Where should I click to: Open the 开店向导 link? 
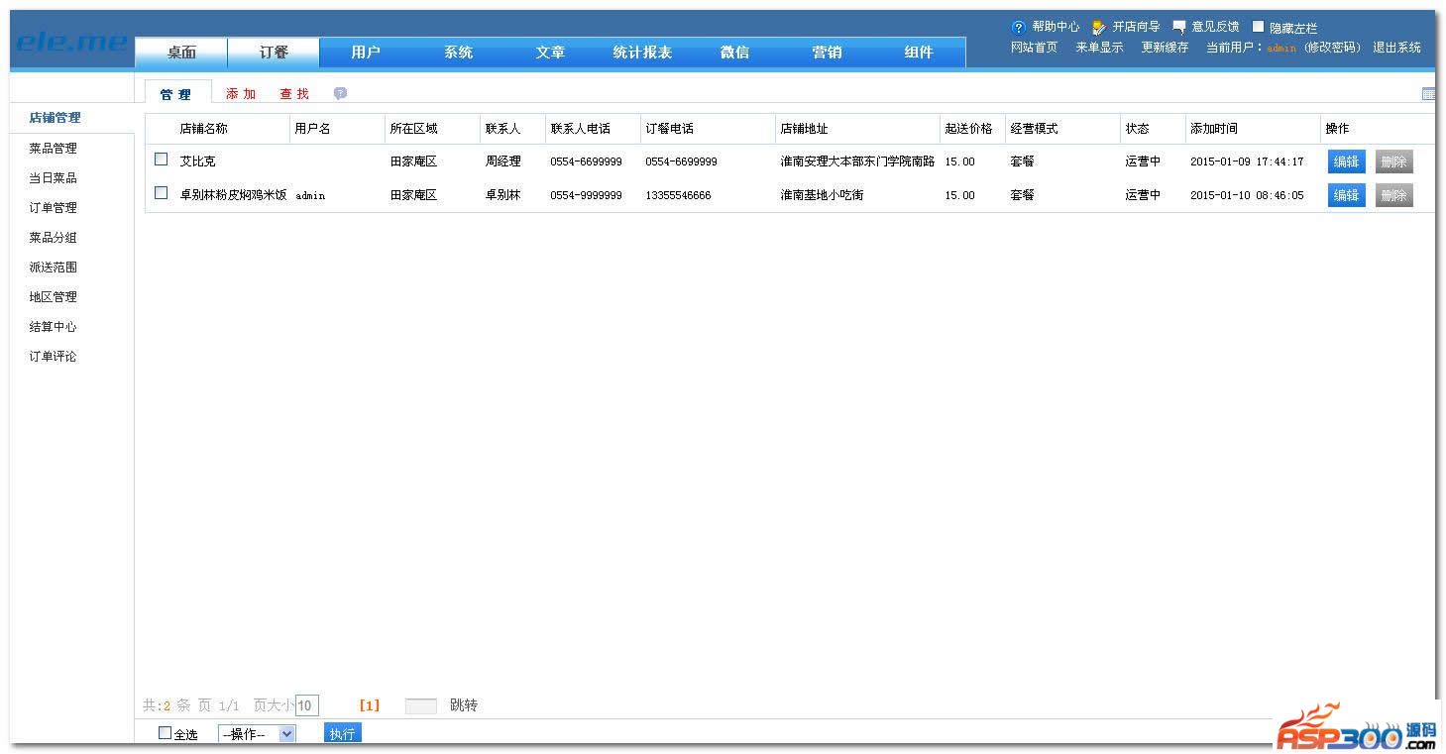coord(1136,27)
